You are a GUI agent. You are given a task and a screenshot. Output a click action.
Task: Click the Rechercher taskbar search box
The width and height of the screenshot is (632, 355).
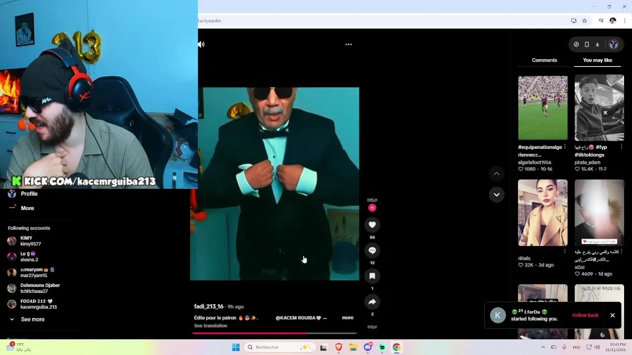tap(281, 347)
